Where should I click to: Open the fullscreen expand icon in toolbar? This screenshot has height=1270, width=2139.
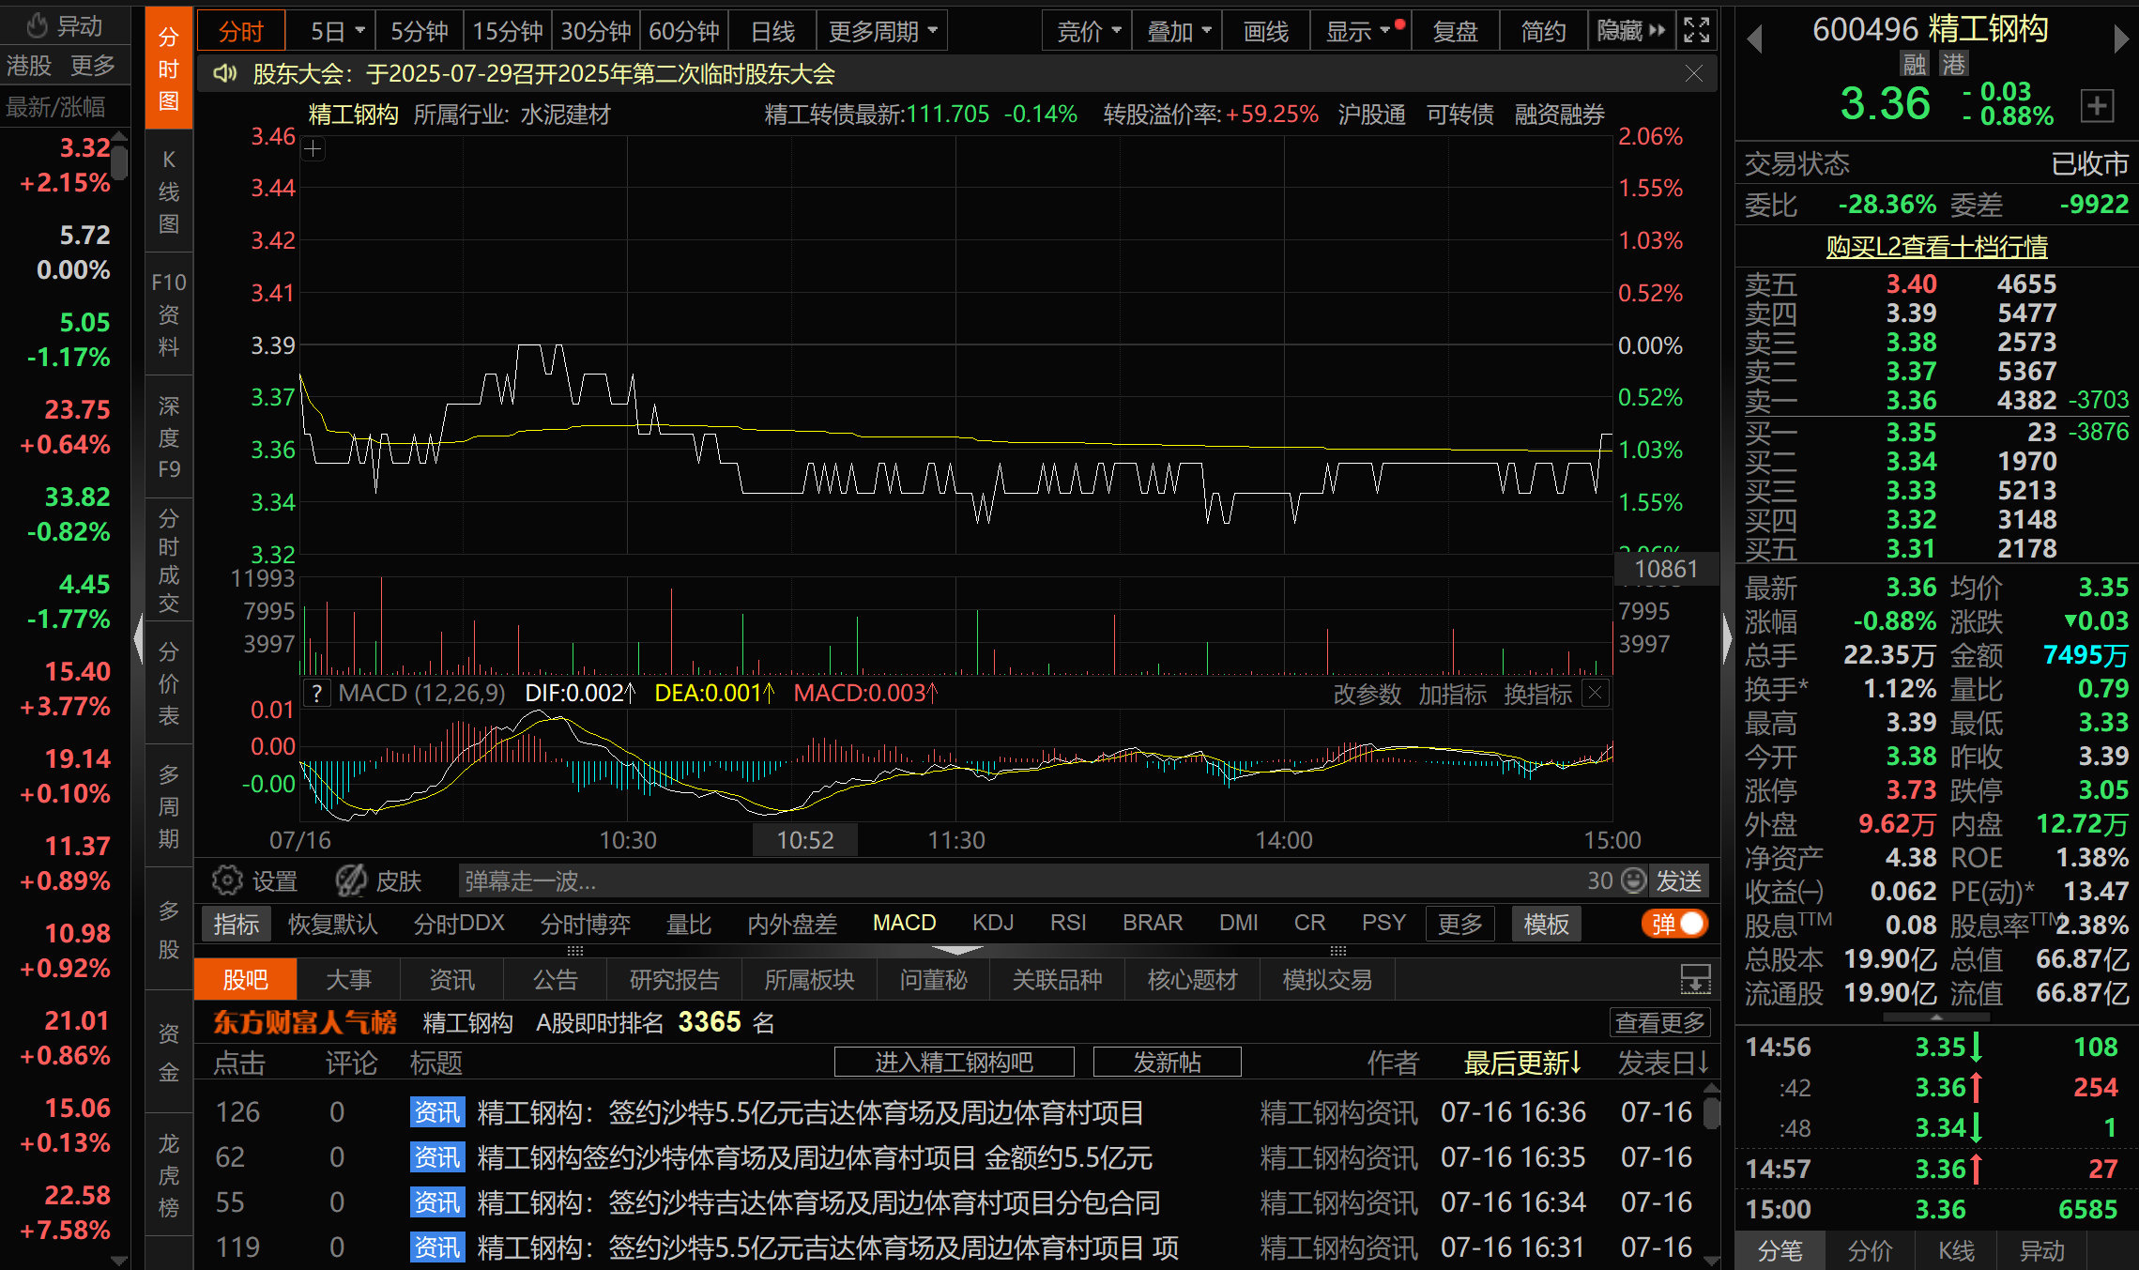pos(1696,31)
